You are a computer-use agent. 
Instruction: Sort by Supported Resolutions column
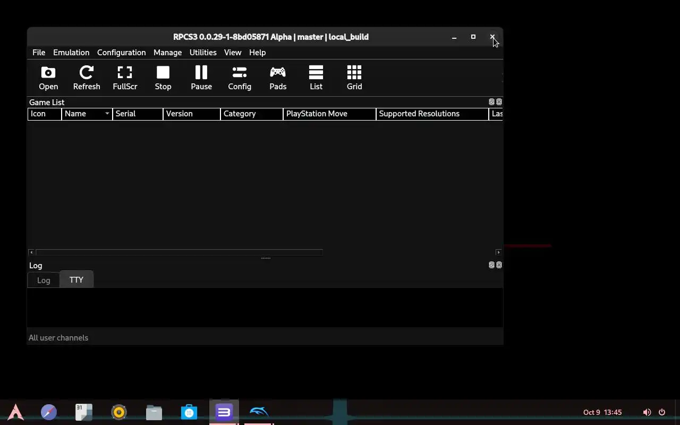point(432,114)
